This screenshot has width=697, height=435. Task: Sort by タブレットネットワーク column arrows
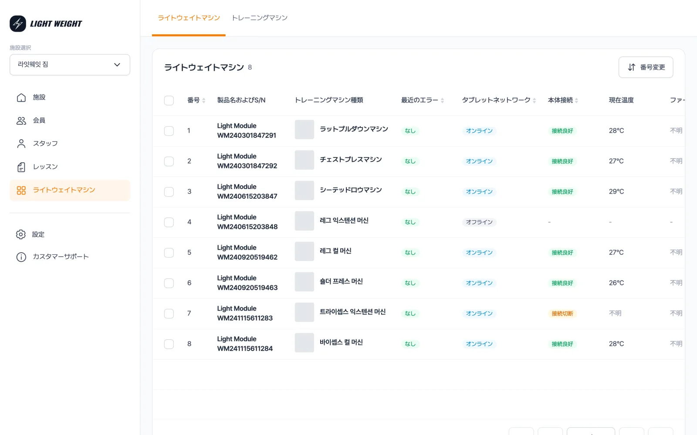[535, 100]
